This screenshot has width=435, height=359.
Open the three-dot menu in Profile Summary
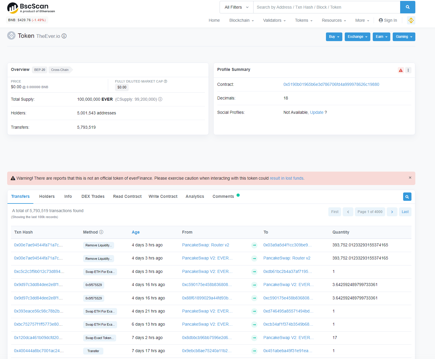[408, 70]
